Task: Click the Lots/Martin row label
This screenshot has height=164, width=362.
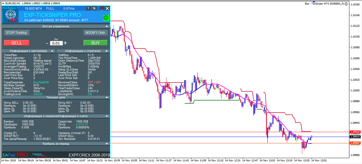Action: coord(65,91)
